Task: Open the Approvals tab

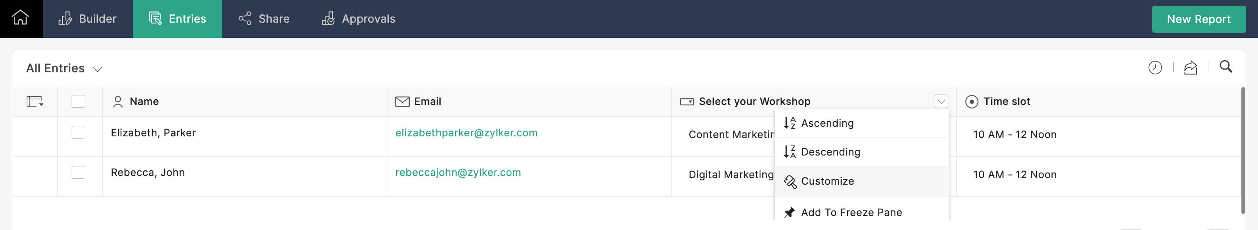Action: (x=359, y=19)
